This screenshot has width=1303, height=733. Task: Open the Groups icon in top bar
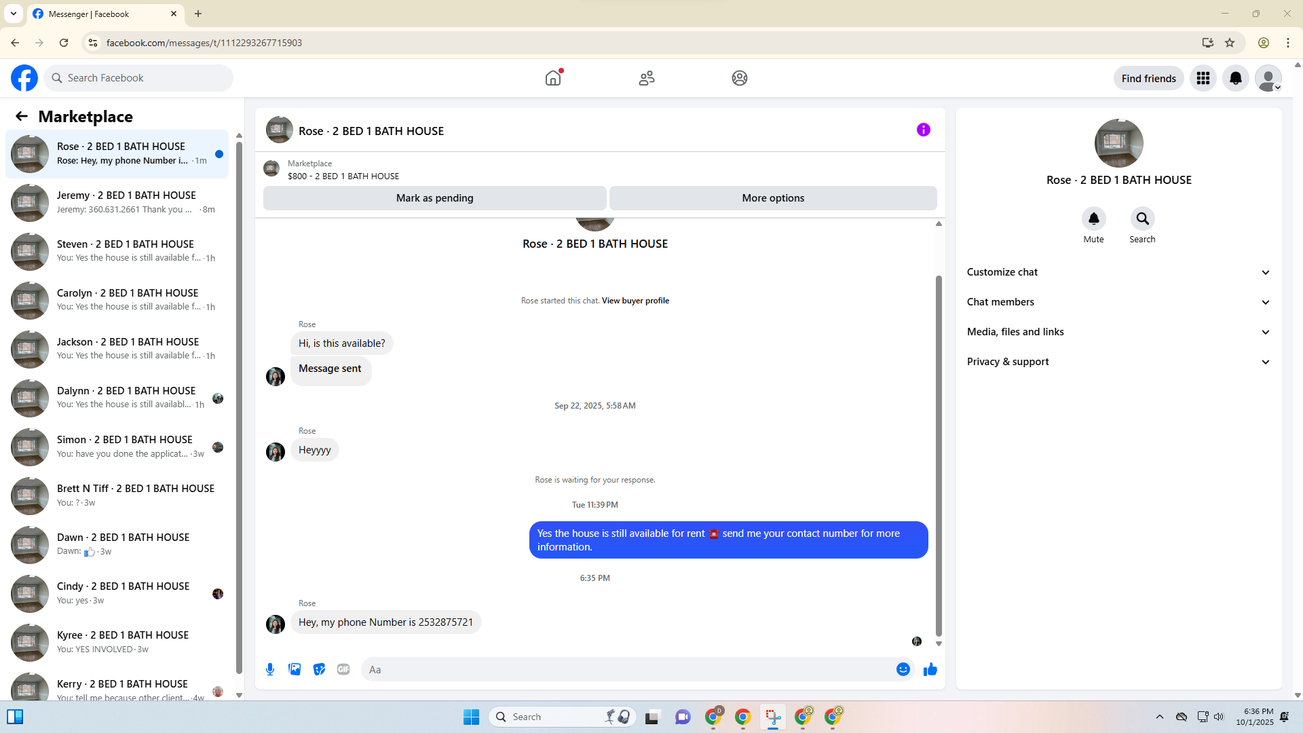[x=740, y=78]
